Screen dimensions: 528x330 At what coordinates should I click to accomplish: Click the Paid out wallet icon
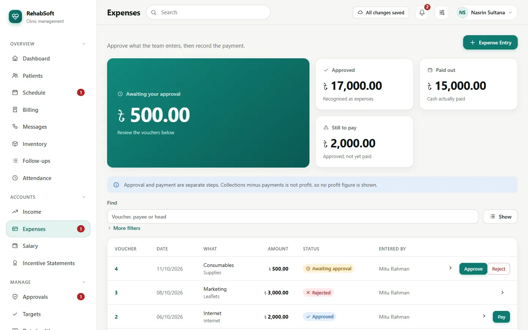coord(430,70)
